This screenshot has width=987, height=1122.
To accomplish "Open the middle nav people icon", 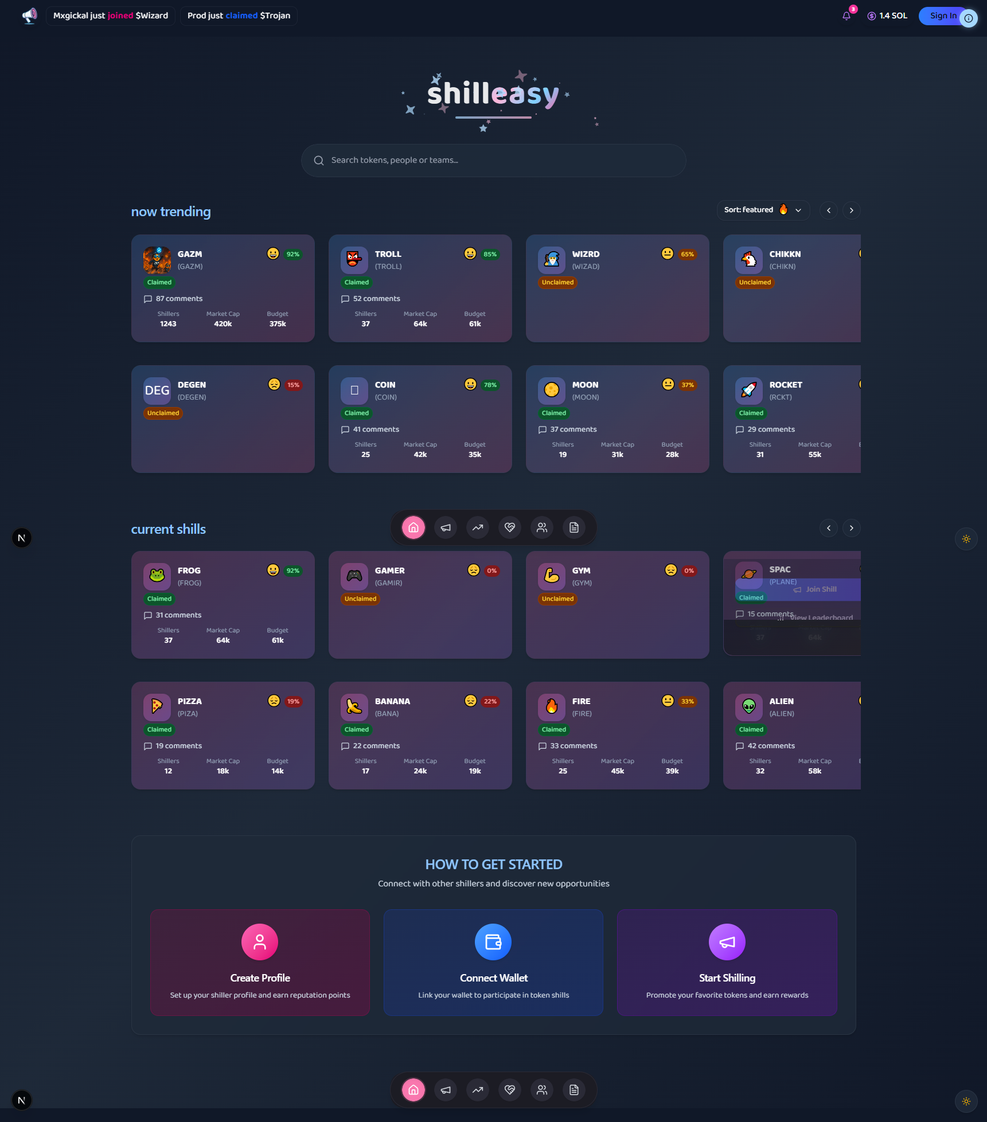I will (x=542, y=527).
